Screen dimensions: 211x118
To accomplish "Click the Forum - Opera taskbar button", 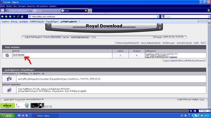I will click(x=45, y=116).
